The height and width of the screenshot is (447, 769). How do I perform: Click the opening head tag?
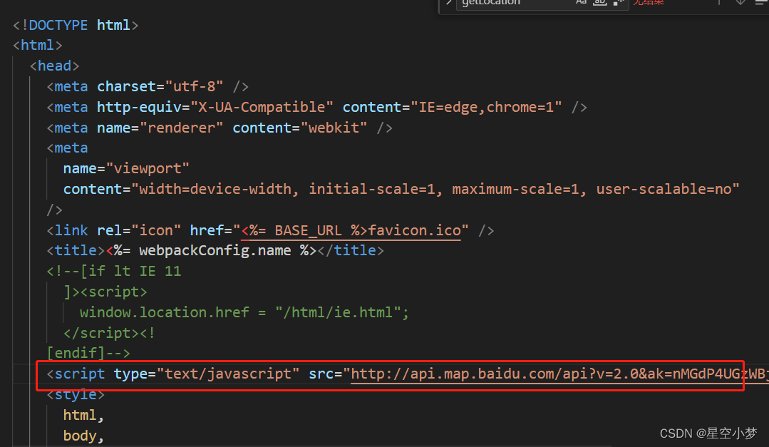tap(54, 66)
